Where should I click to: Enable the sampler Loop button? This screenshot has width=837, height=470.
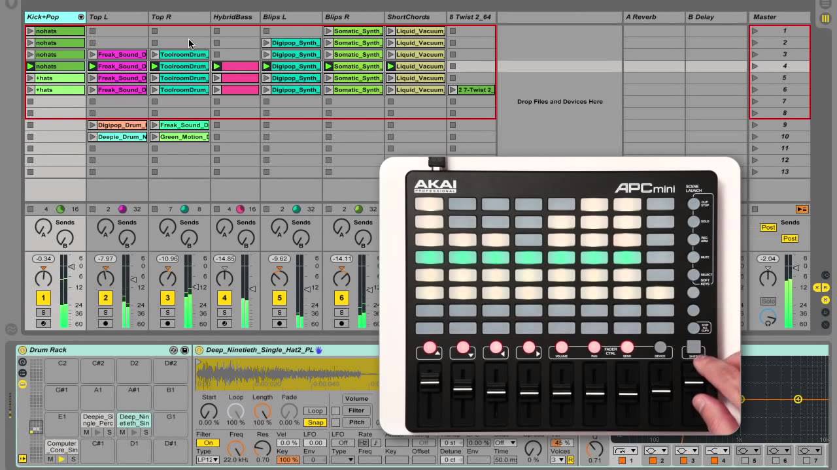coord(315,411)
